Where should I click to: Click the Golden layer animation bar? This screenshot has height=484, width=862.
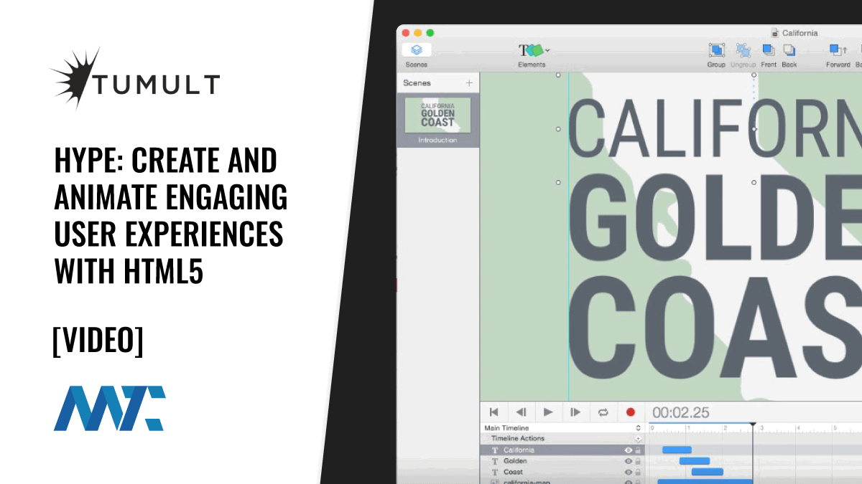coord(695,461)
